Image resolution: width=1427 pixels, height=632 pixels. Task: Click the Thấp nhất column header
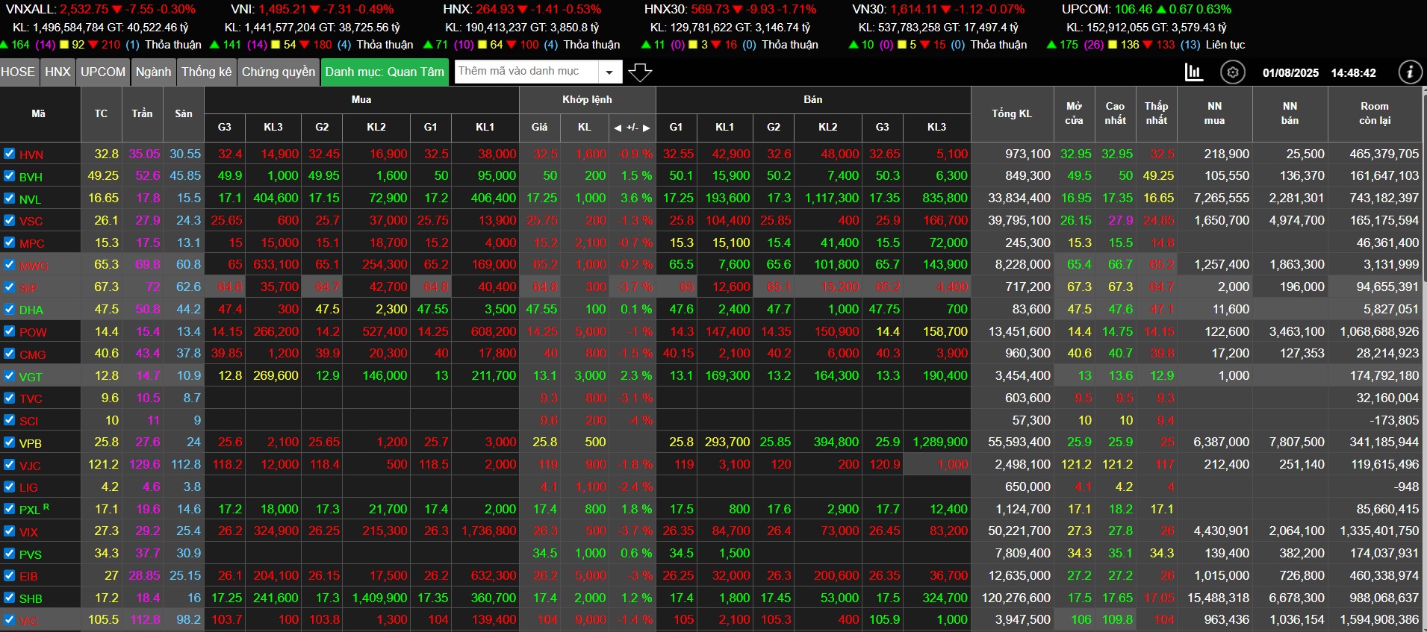click(x=1156, y=113)
